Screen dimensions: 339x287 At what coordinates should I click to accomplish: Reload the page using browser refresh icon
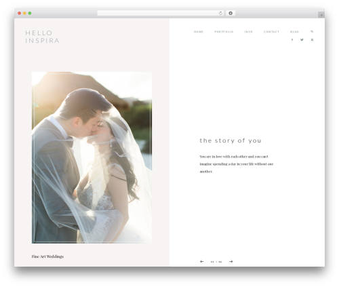click(220, 13)
